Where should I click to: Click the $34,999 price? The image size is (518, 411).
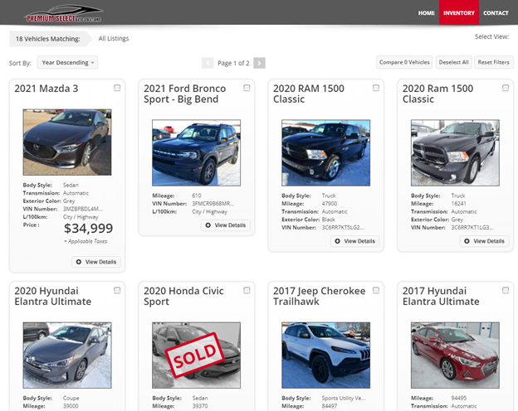pyautogui.click(x=88, y=228)
